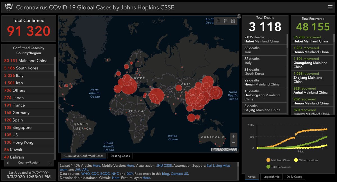Open the GitHub Here link
337x182 pixels.
coord(116,178)
